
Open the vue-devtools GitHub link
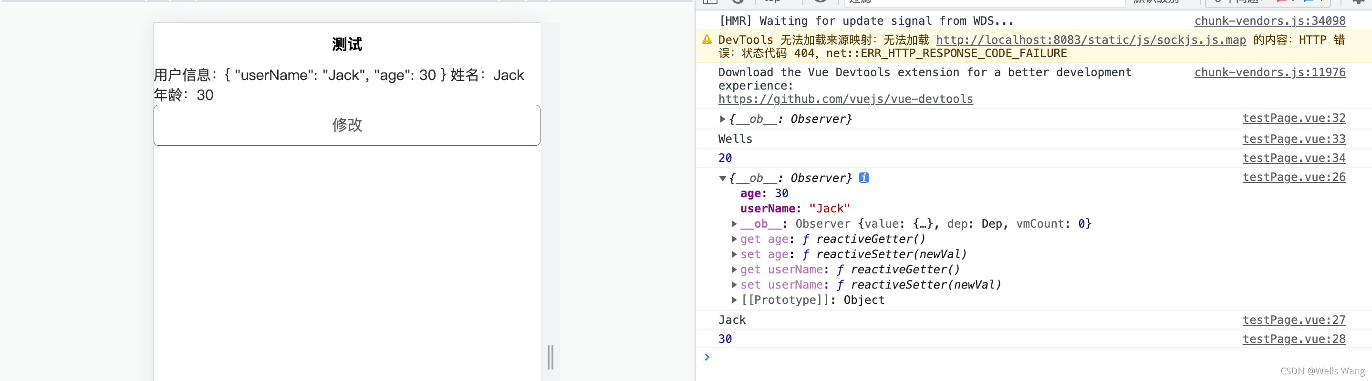point(845,99)
